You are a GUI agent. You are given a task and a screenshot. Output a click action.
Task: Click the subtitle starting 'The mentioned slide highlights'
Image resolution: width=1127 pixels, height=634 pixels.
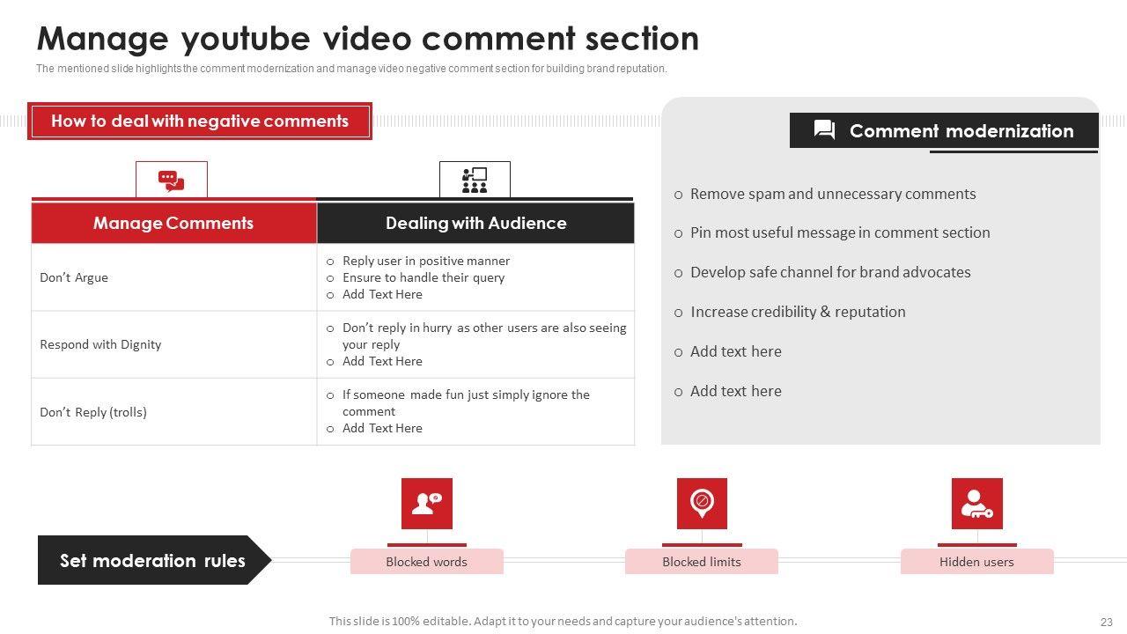coord(351,69)
